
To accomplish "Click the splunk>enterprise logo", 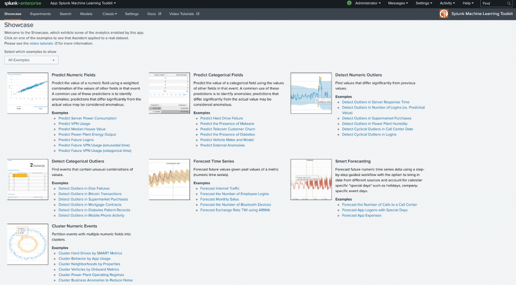I will tap(23, 4).
